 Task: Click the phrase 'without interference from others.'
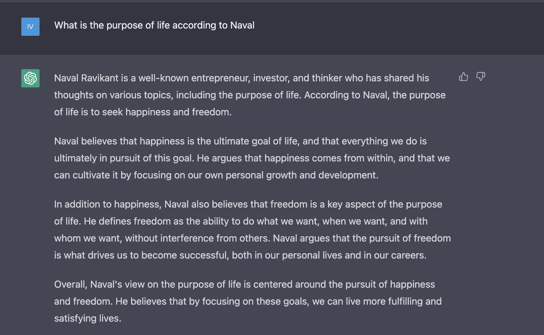(197, 238)
